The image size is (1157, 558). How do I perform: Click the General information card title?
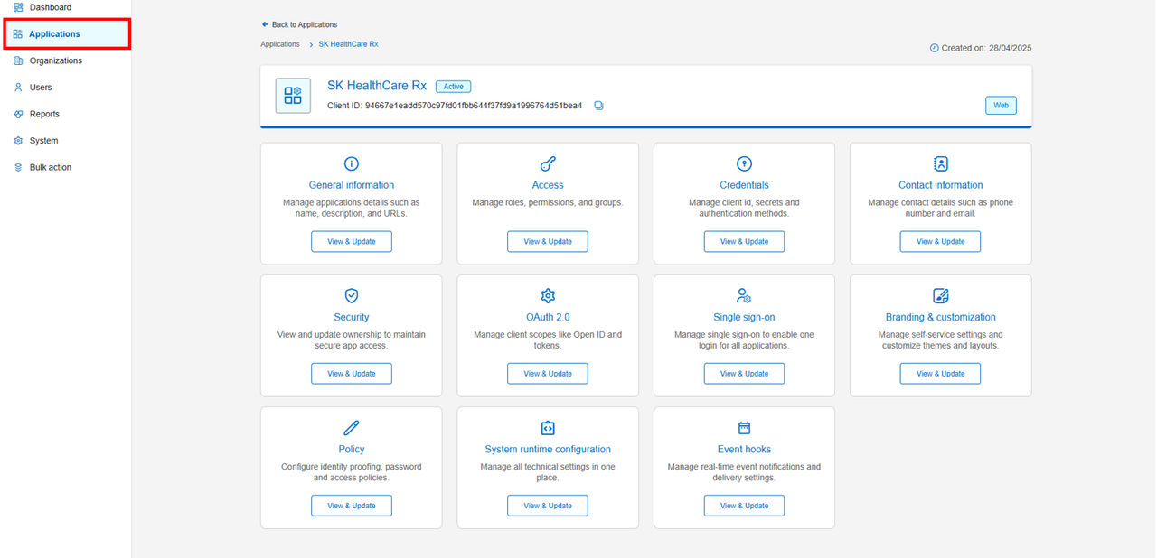pyautogui.click(x=352, y=185)
